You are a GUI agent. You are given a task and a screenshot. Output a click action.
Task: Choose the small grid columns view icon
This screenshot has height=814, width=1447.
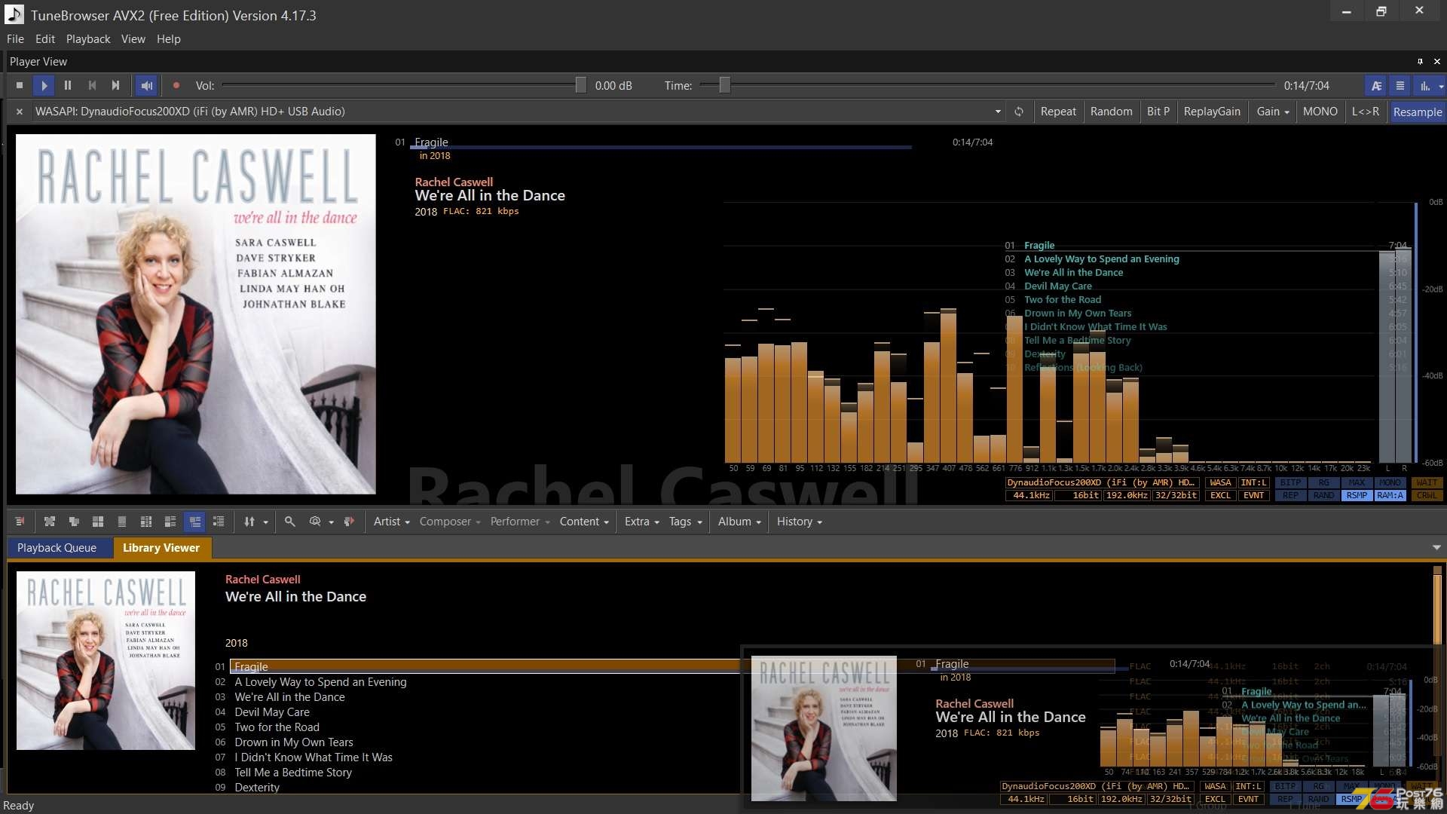(146, 522)
